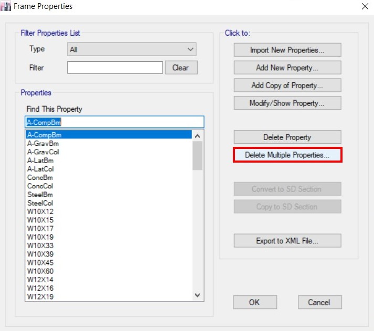Select W10X17 section in the list
The width and height of the screenshot is (374, 331).
click(x=109, y=229)
